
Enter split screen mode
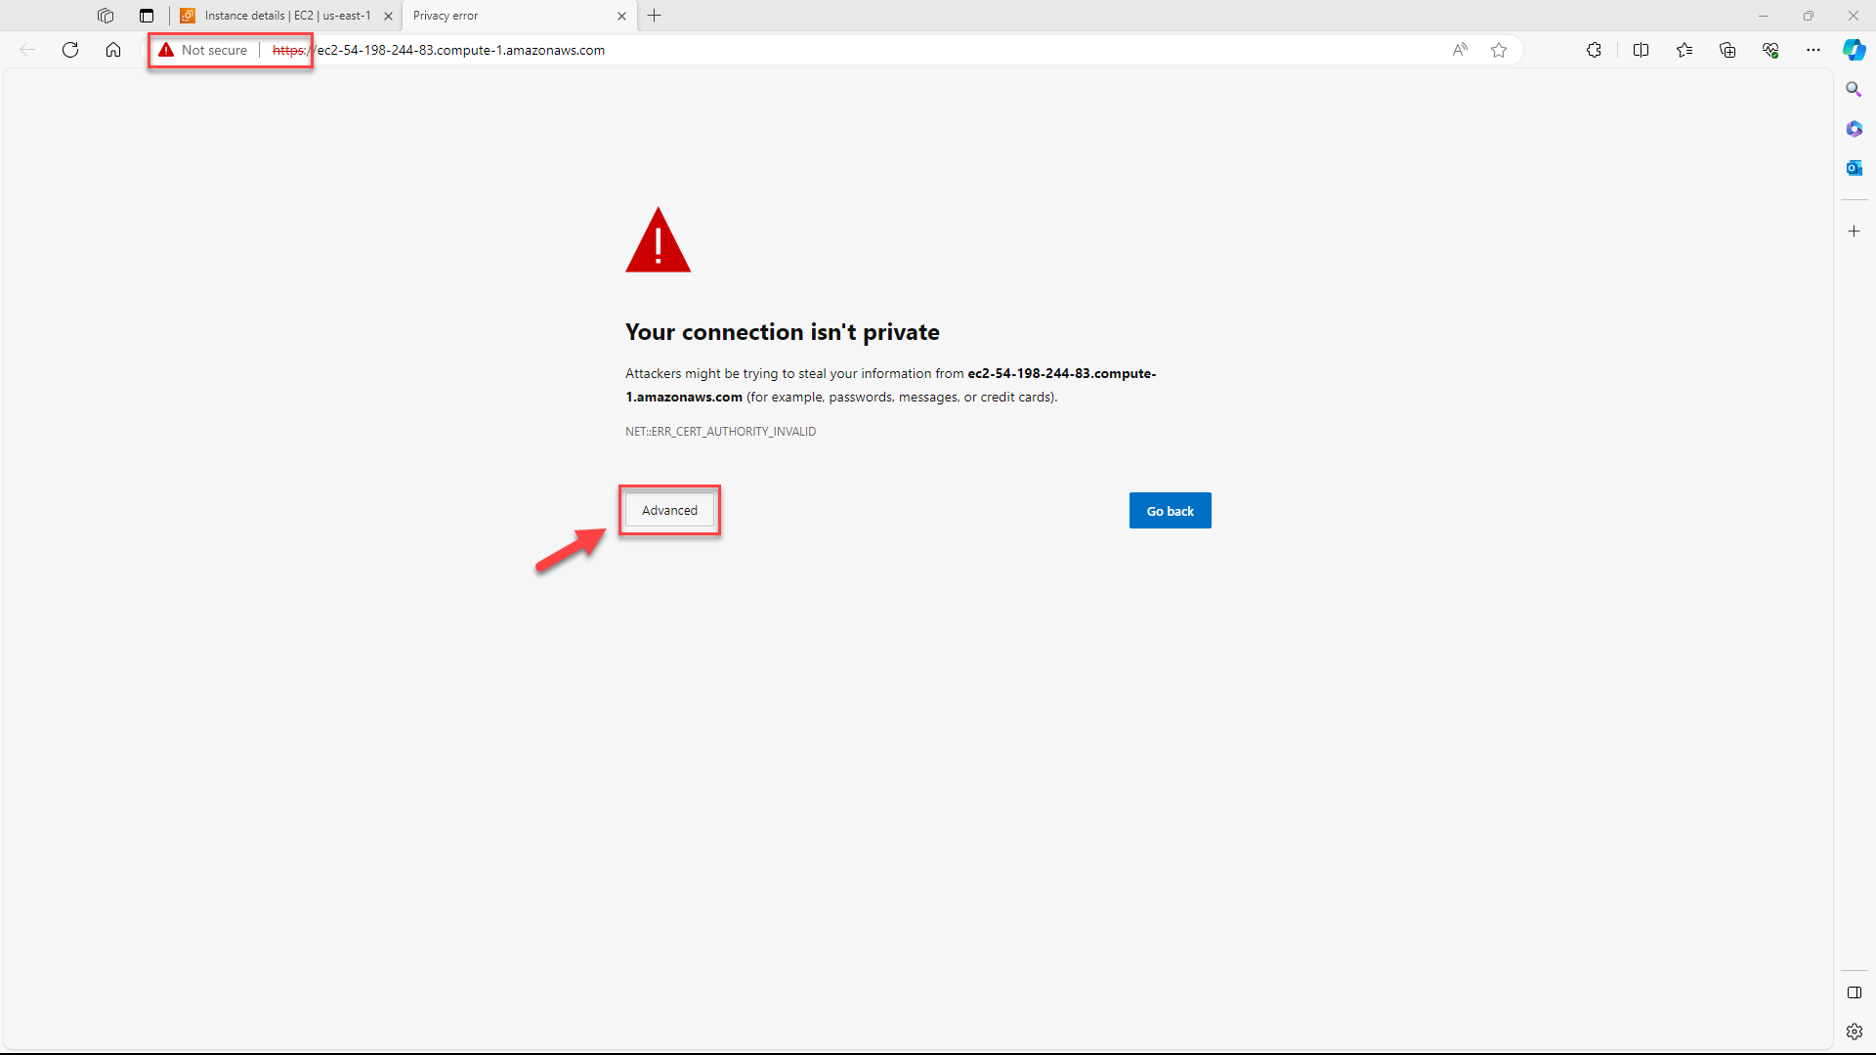(x=1641, y=50)
